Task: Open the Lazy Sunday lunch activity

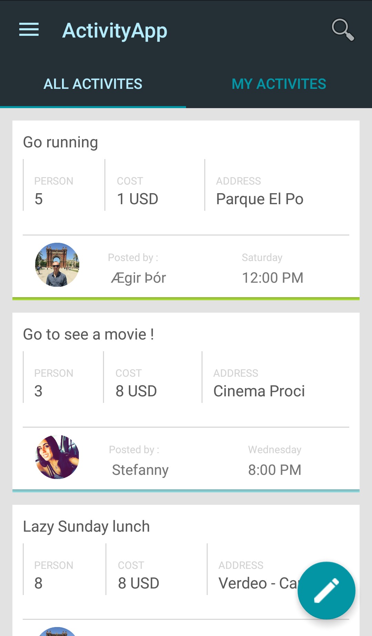Action: click(x=86, y=527)
